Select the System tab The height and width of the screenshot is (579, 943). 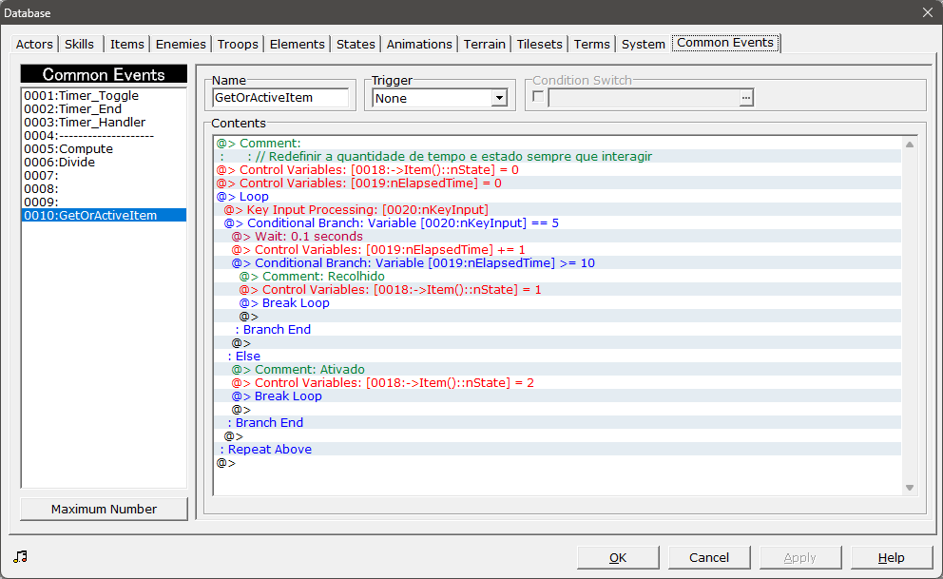(644, 45)
